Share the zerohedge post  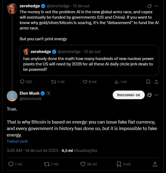157,82
